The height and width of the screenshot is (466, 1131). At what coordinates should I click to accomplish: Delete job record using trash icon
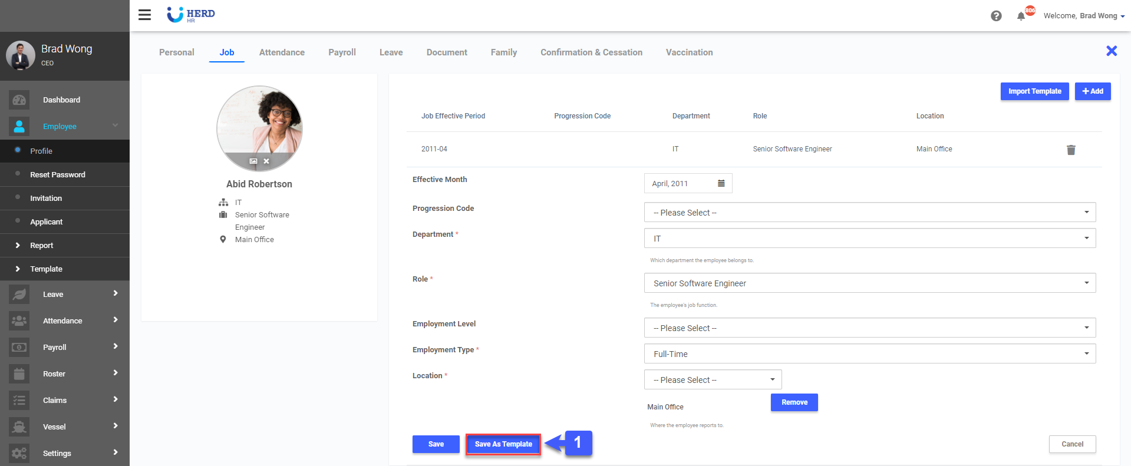[x=1071, y=150]
